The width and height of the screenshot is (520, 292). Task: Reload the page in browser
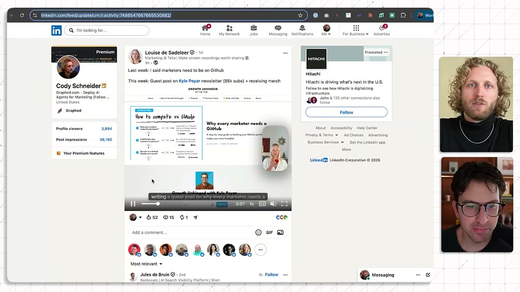point(22,15)
